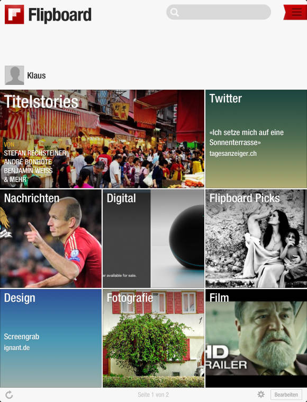Image resolution: width=307 pixels, height=402 pixels.
Task: Open the red ribbon menu icon
Action: (295, 12)
